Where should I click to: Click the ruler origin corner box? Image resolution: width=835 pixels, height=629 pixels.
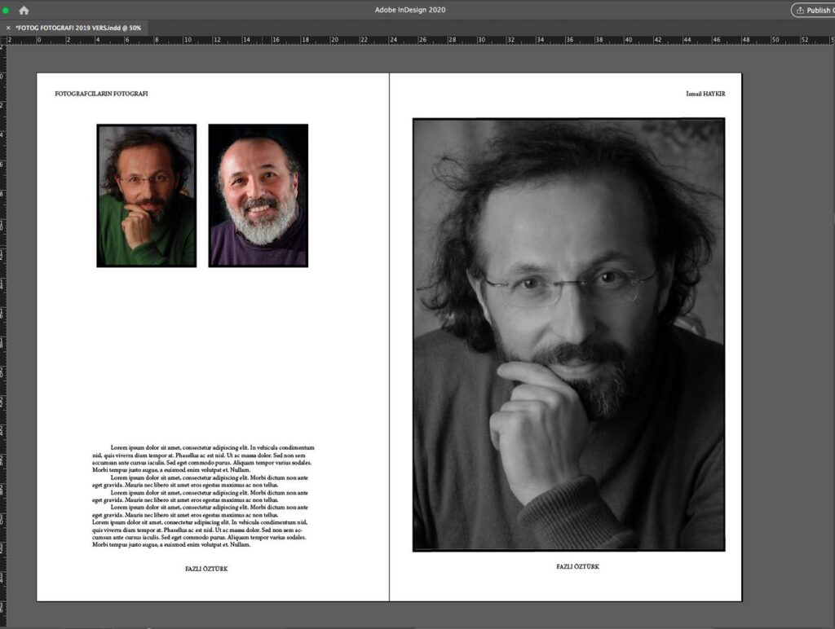pyautogui.click(x=3, y=40)
